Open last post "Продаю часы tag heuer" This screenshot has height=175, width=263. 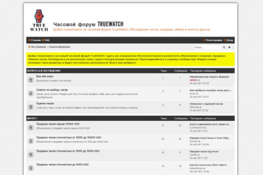point(204,152)
